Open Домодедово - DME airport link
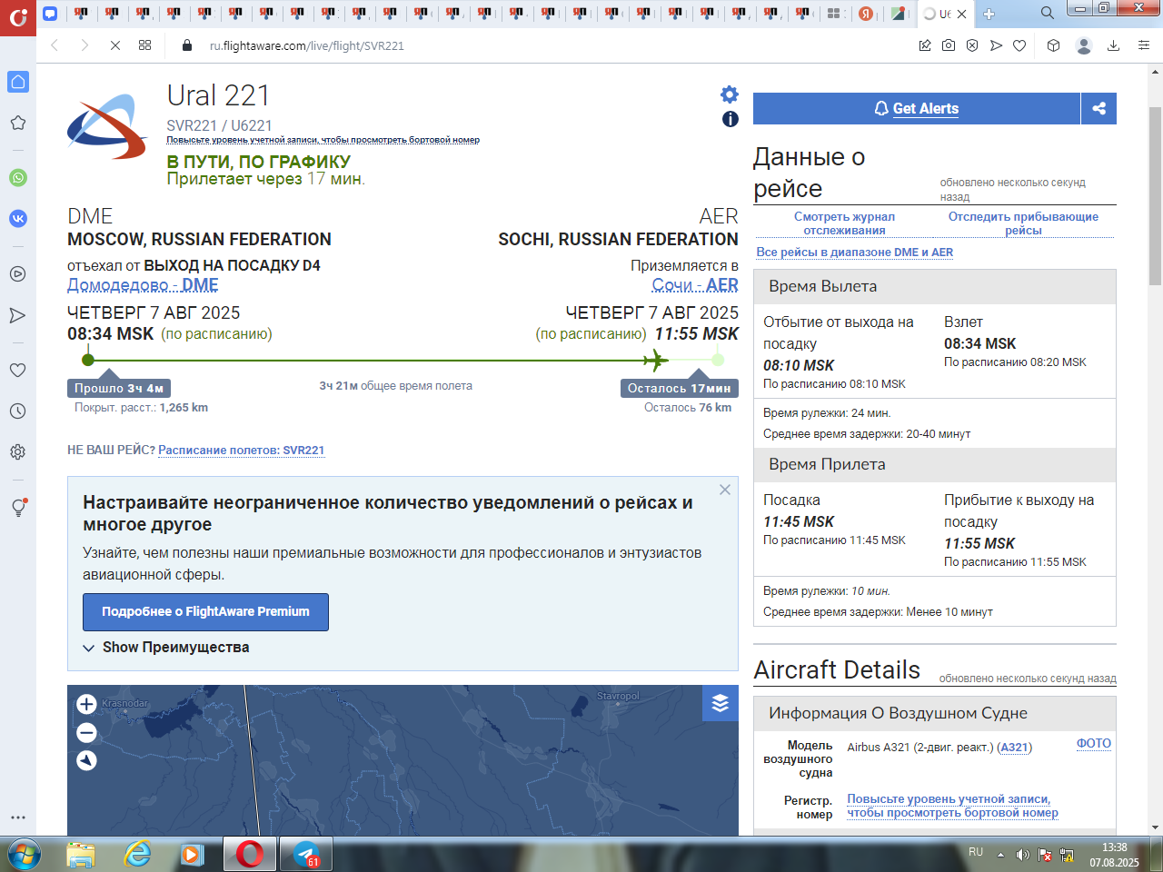Viewport: 1163px width, 872px height. 143,285
